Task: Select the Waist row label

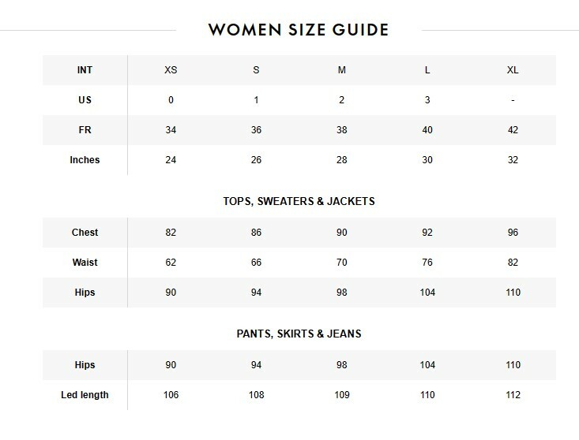Action: pos(85,263)
